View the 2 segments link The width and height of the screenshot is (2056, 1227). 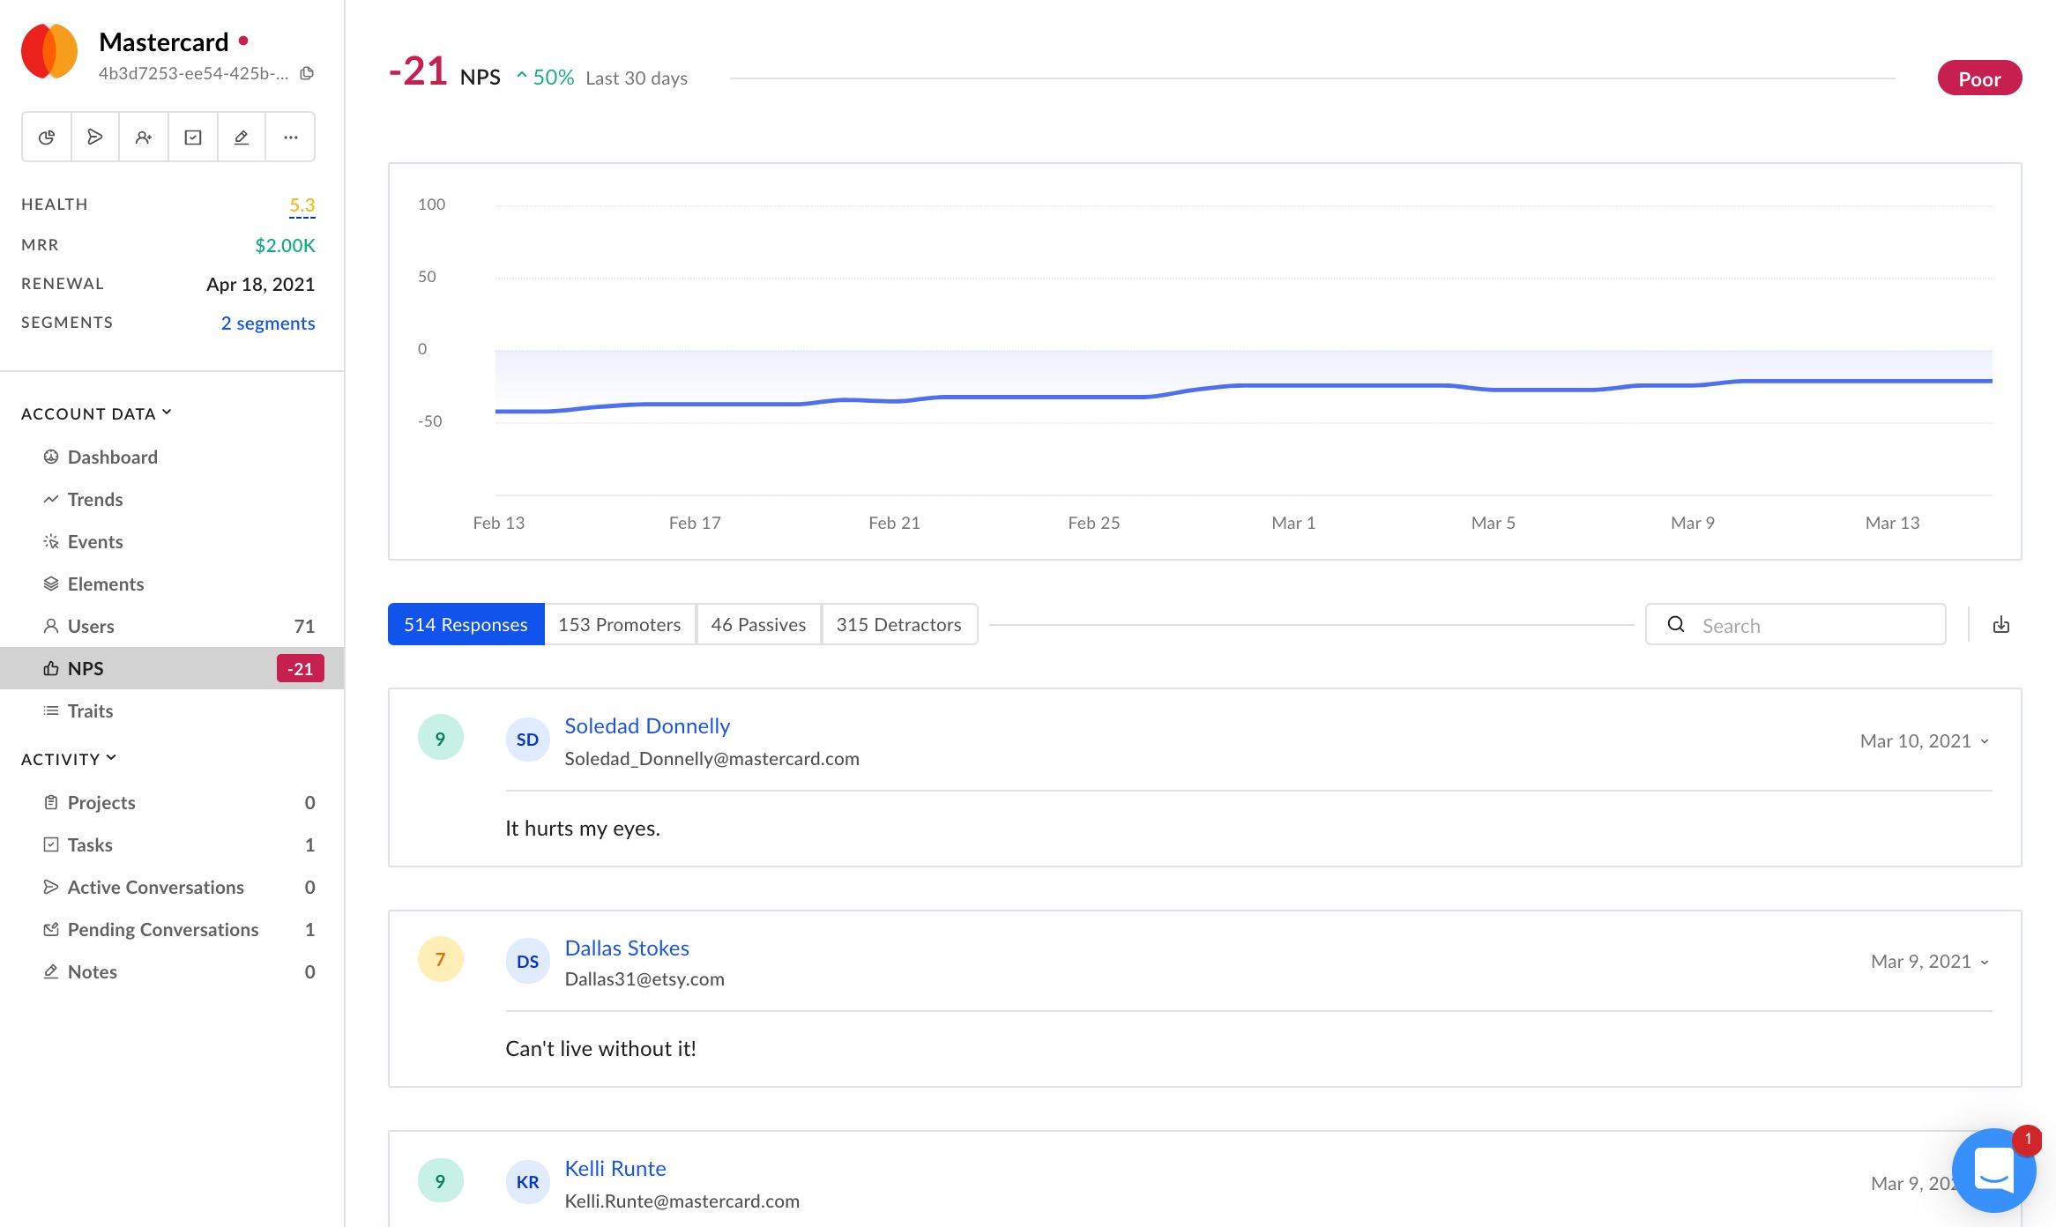point(268,323)
